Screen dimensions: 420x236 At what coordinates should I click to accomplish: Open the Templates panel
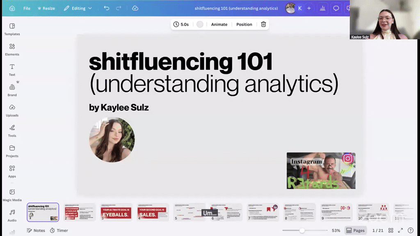[x=12, y=29]
